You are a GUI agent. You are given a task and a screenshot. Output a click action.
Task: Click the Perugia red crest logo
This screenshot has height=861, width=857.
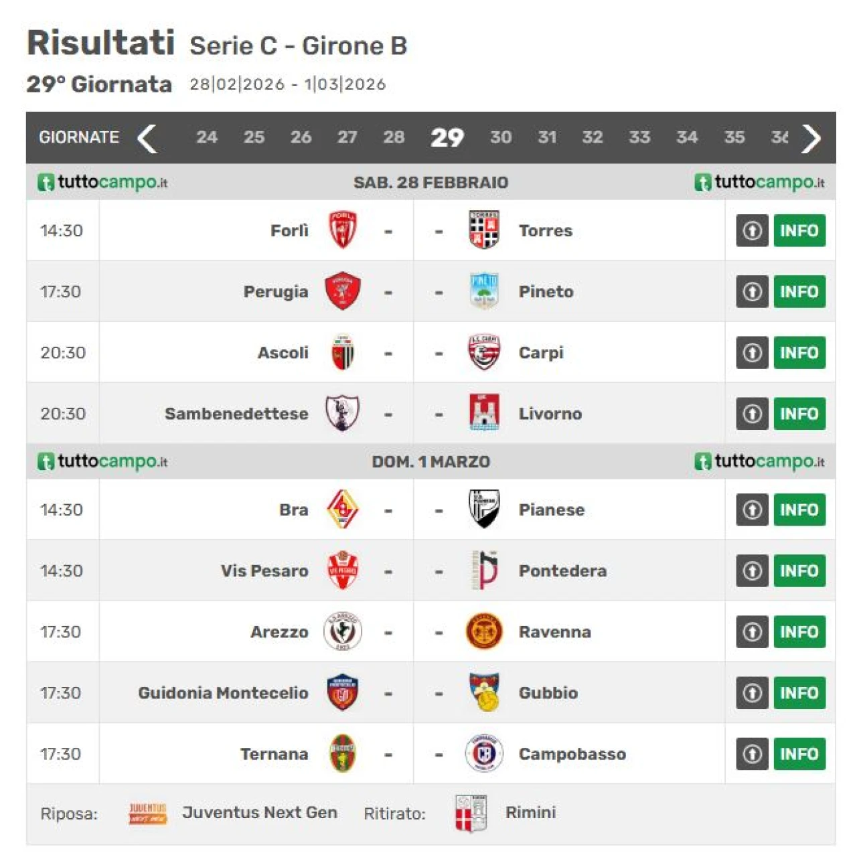[342, 291]
